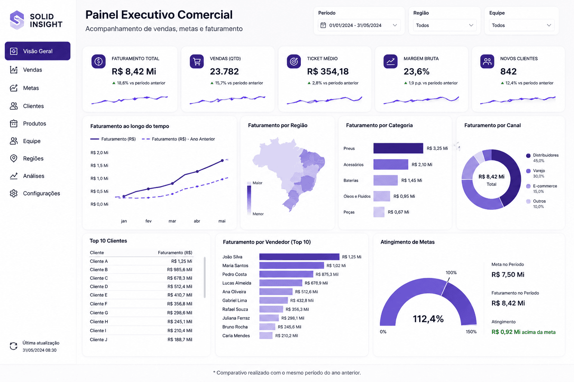Click the Baterias category bar

pyautogui.click(x=386, y=180)
